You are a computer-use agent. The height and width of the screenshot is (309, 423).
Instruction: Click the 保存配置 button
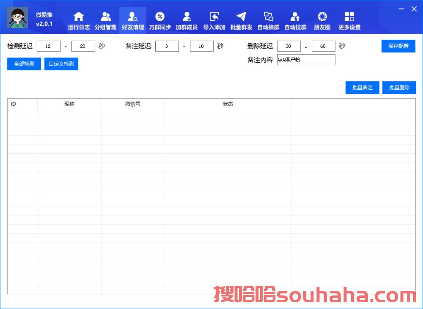pos(398,46)
